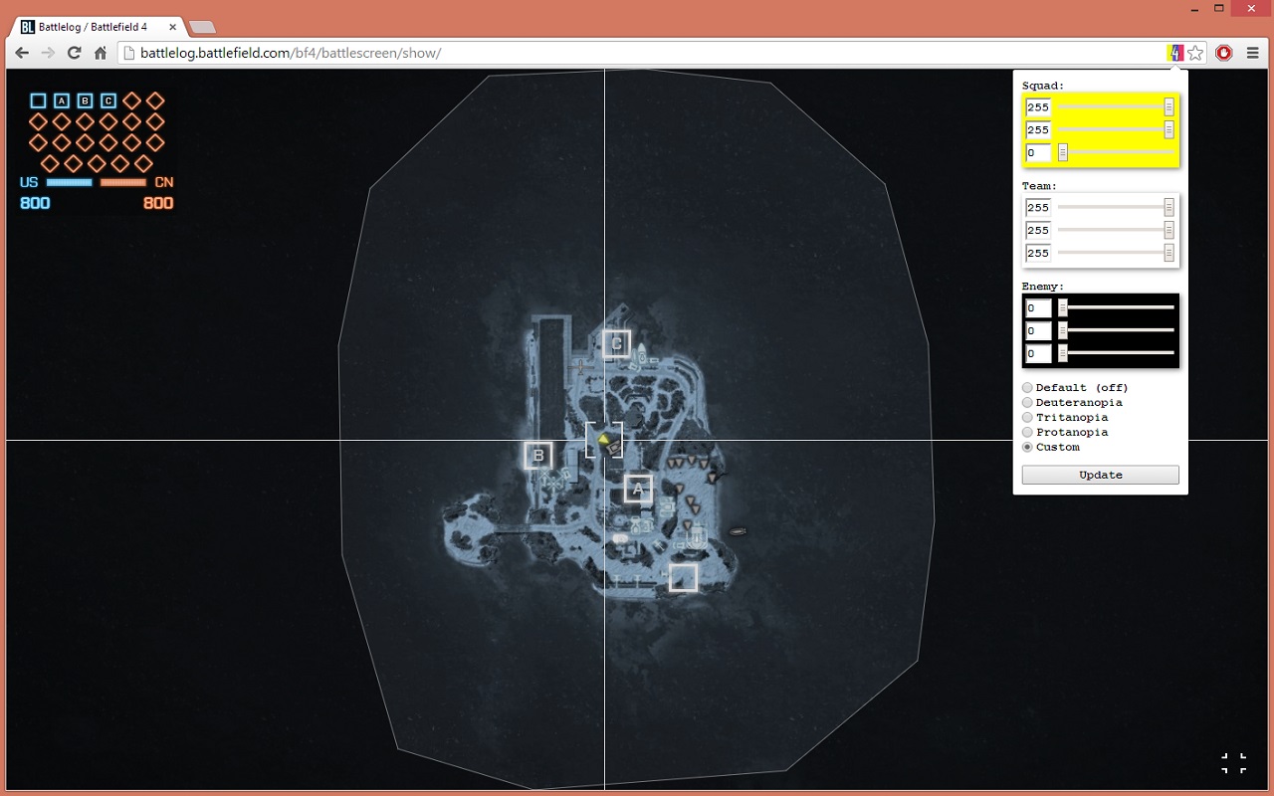Screen dimensions: 1274x796
Task: Click the Enemy: label in popup
Action: 1043,287
